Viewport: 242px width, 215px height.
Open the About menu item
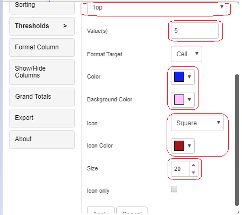(42, 139)
